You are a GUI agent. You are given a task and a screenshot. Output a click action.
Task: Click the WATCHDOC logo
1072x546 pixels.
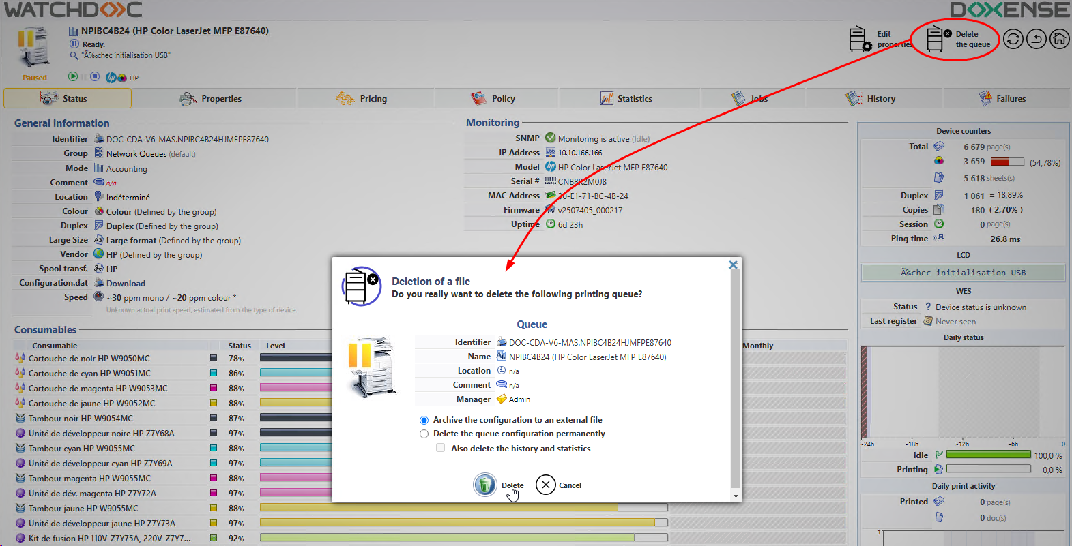pos(74,10)
